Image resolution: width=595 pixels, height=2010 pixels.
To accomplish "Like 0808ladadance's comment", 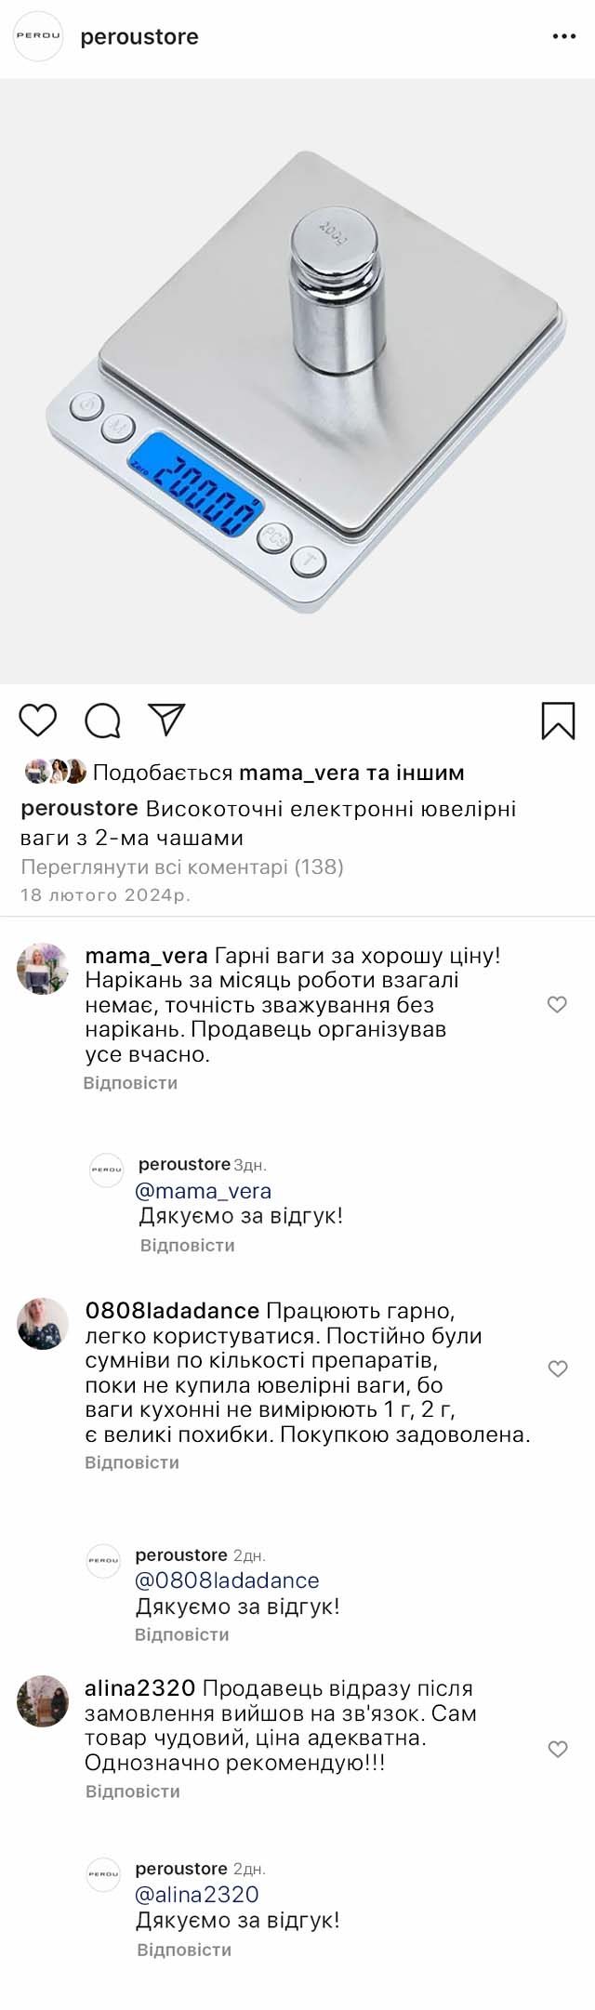I will point(557,1369).
